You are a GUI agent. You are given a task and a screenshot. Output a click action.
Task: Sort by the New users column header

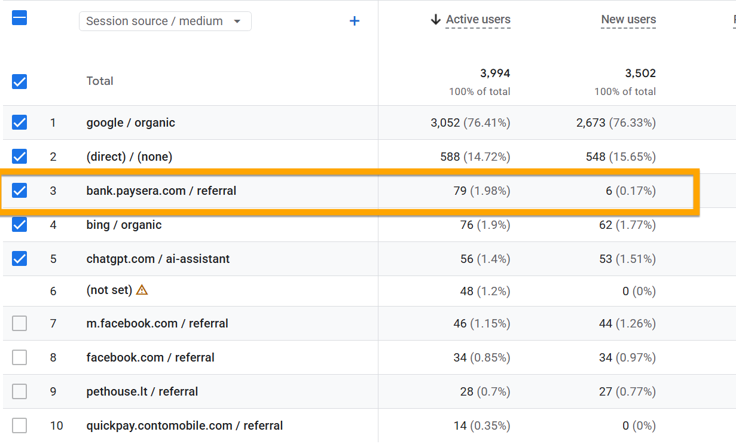(628, 20)
